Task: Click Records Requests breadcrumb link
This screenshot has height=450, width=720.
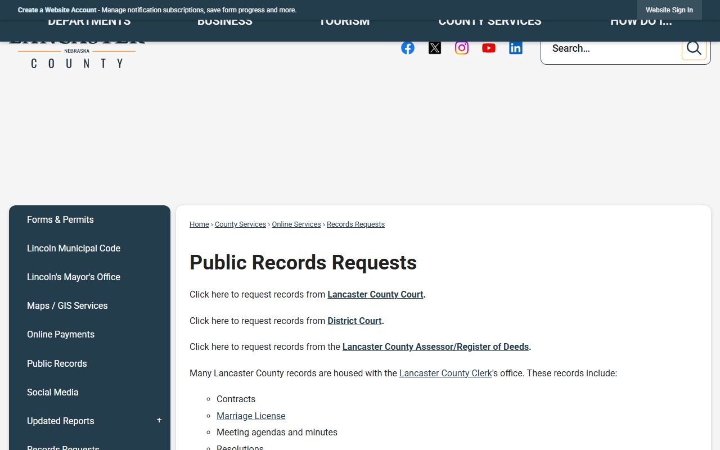Action: click(x=355, y=224)
